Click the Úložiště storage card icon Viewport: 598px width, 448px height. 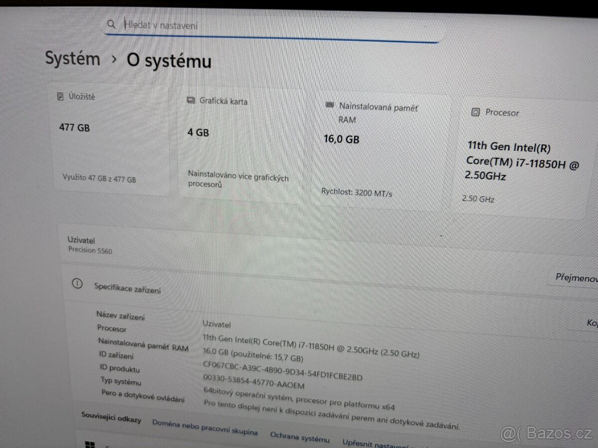(x=60, y=97)
